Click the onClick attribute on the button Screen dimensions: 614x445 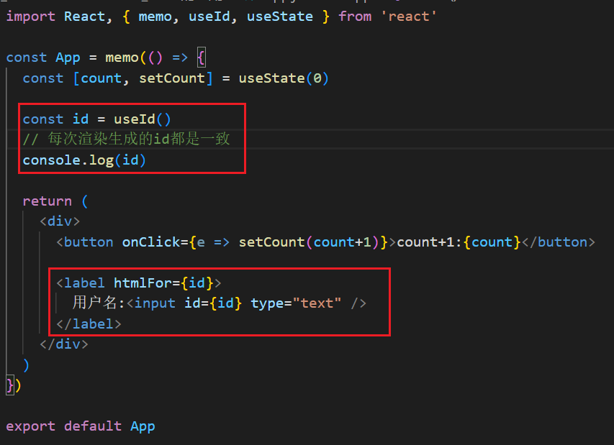(x=150, y=242)
